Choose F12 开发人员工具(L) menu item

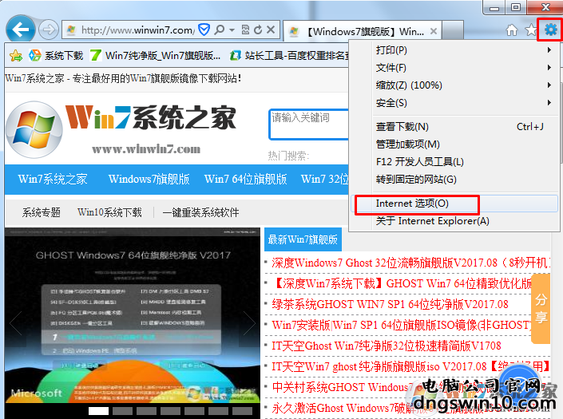click(x=454, y=162)
